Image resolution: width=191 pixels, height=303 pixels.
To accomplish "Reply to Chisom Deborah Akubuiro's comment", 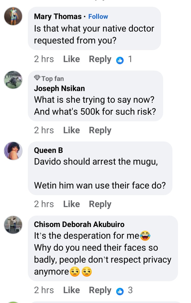I will click(x=100, y=290).
